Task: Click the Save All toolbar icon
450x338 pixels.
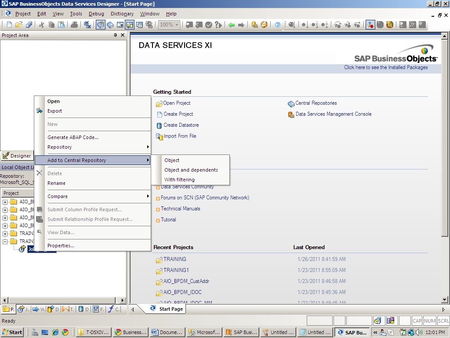Action: [29, 25]
